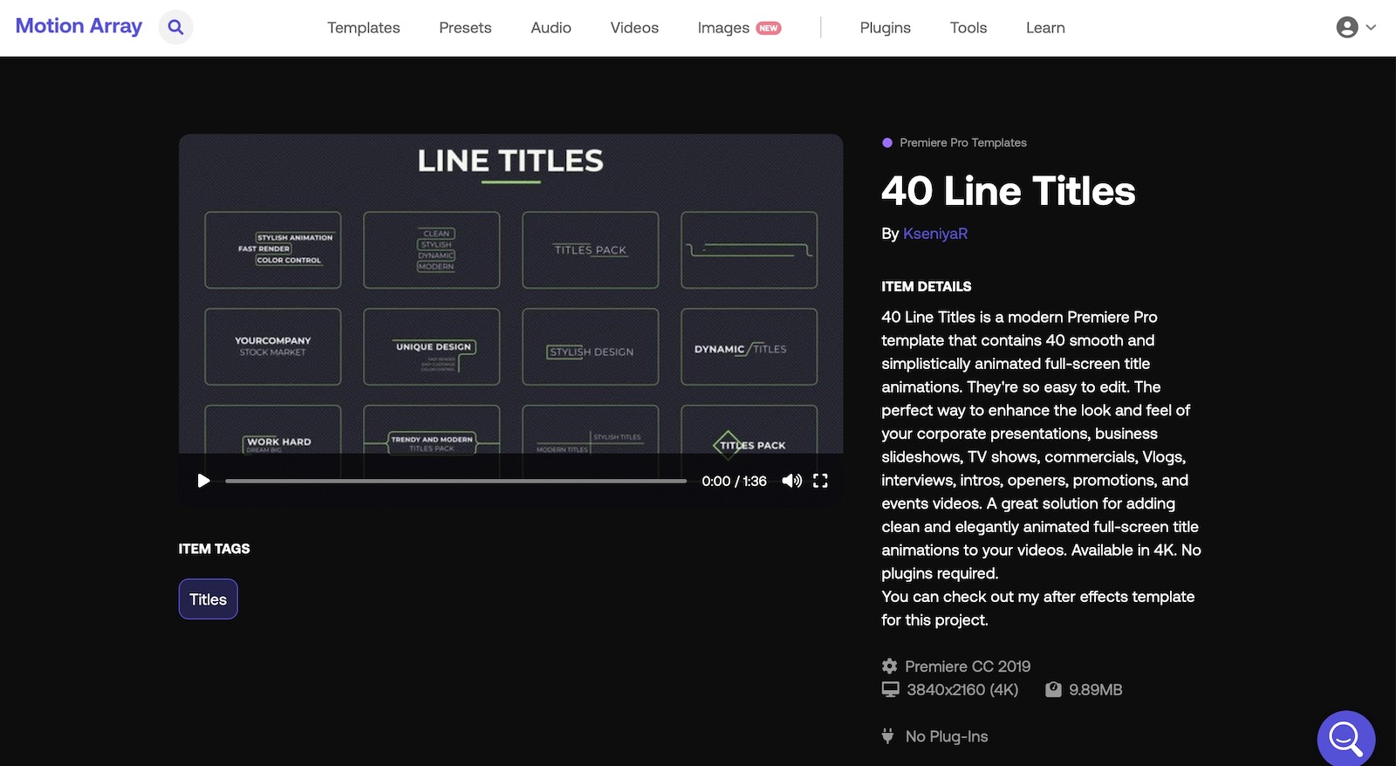Click the search magnifier icon in header

pyautogui.click(x=175, y=27)
